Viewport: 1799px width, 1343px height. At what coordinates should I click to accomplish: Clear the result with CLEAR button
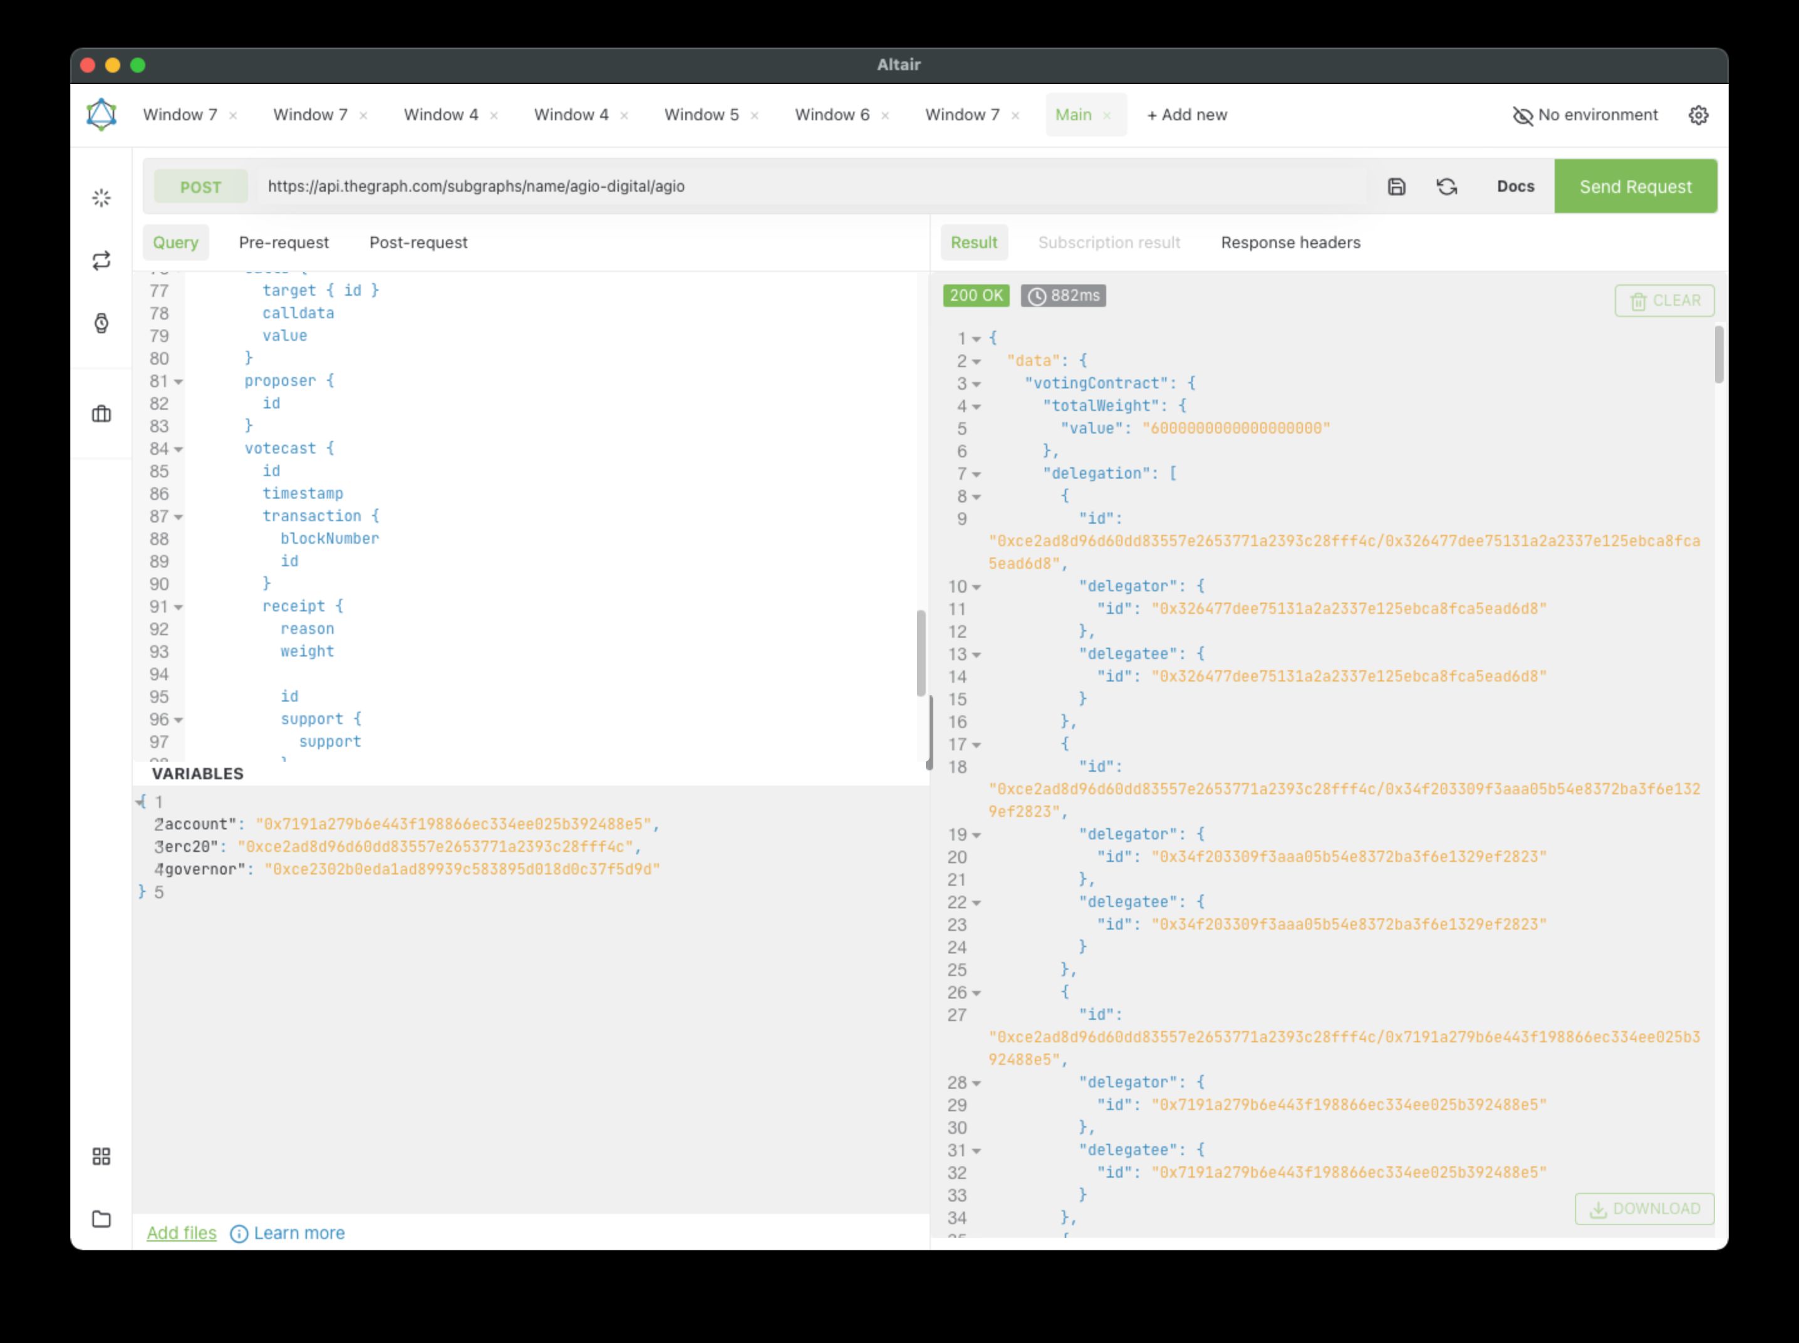click(x=1664, y=301)
